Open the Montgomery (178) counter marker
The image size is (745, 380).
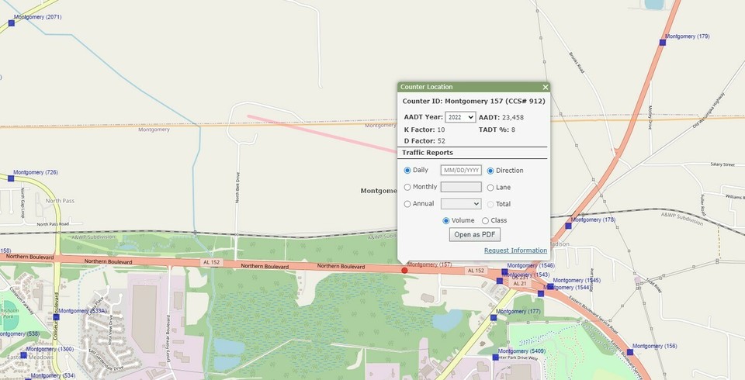[x=568, y=226]
